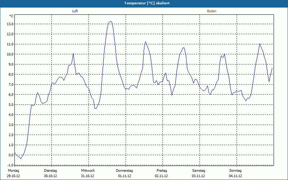Click the 0,0 y-axis value

[11, 155]
